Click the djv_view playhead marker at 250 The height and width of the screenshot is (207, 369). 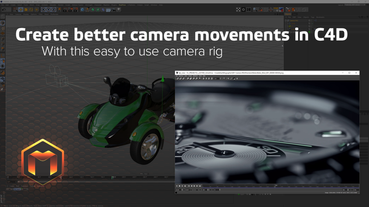[x=276, y=185]
